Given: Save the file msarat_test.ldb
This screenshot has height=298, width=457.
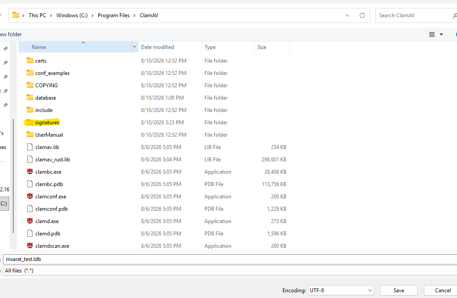Looking at the screenshot, I should [399, 291].
